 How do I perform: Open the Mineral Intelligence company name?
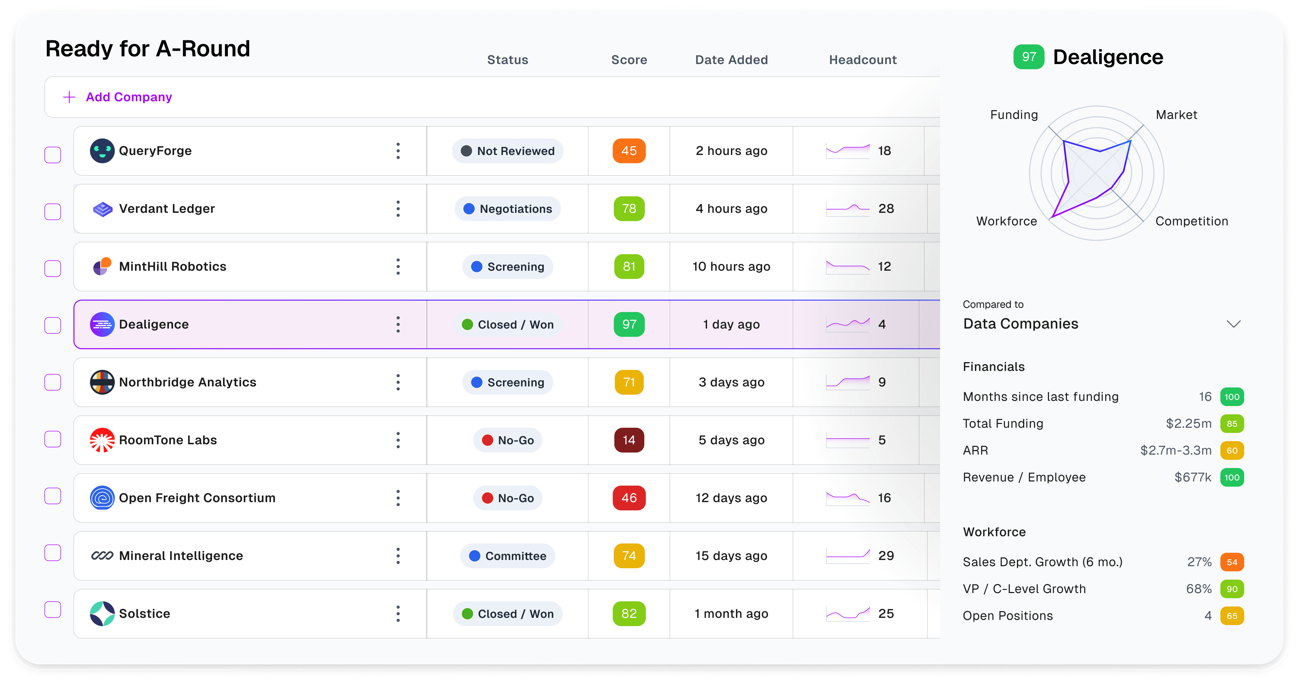181,556
